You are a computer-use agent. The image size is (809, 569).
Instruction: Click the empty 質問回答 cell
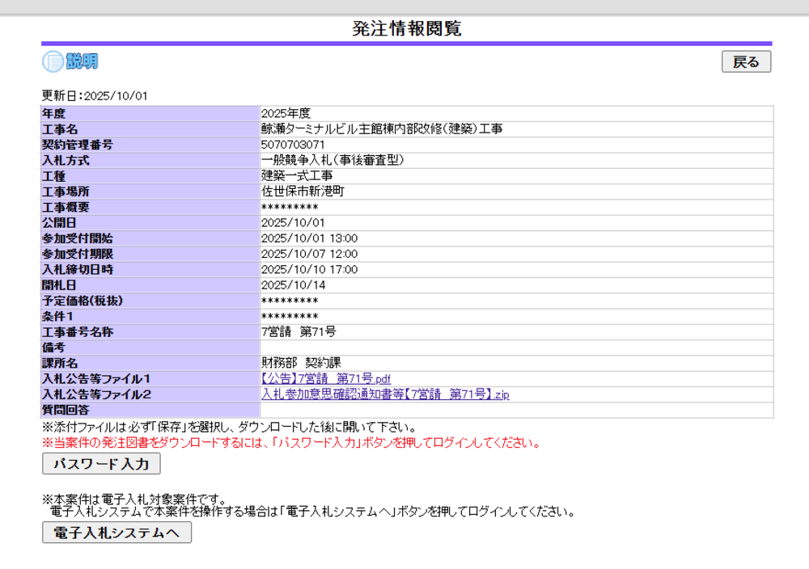click(516, 410)
